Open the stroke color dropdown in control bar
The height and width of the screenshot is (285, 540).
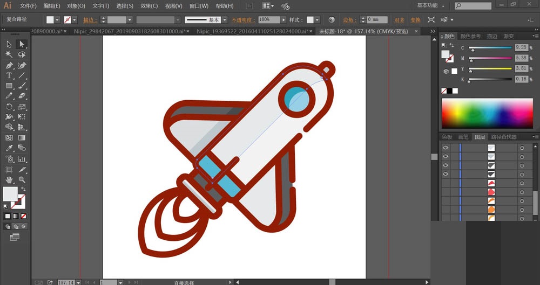pyautogui.click(x=75, y=20)
